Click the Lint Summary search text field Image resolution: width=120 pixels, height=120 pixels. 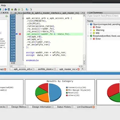(103, 16)
